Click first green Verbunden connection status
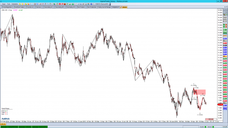Image resolution: width=228 pixels, height=128 pixels. 9,127
